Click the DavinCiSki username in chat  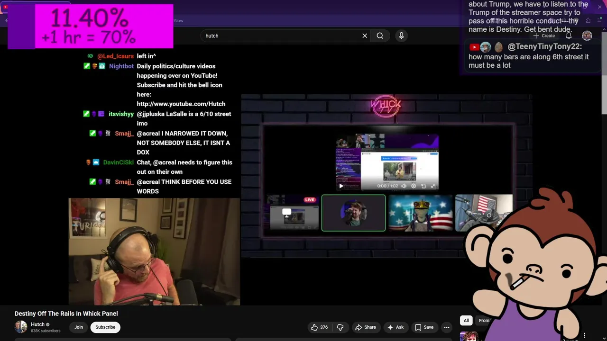tap(119, 162)
